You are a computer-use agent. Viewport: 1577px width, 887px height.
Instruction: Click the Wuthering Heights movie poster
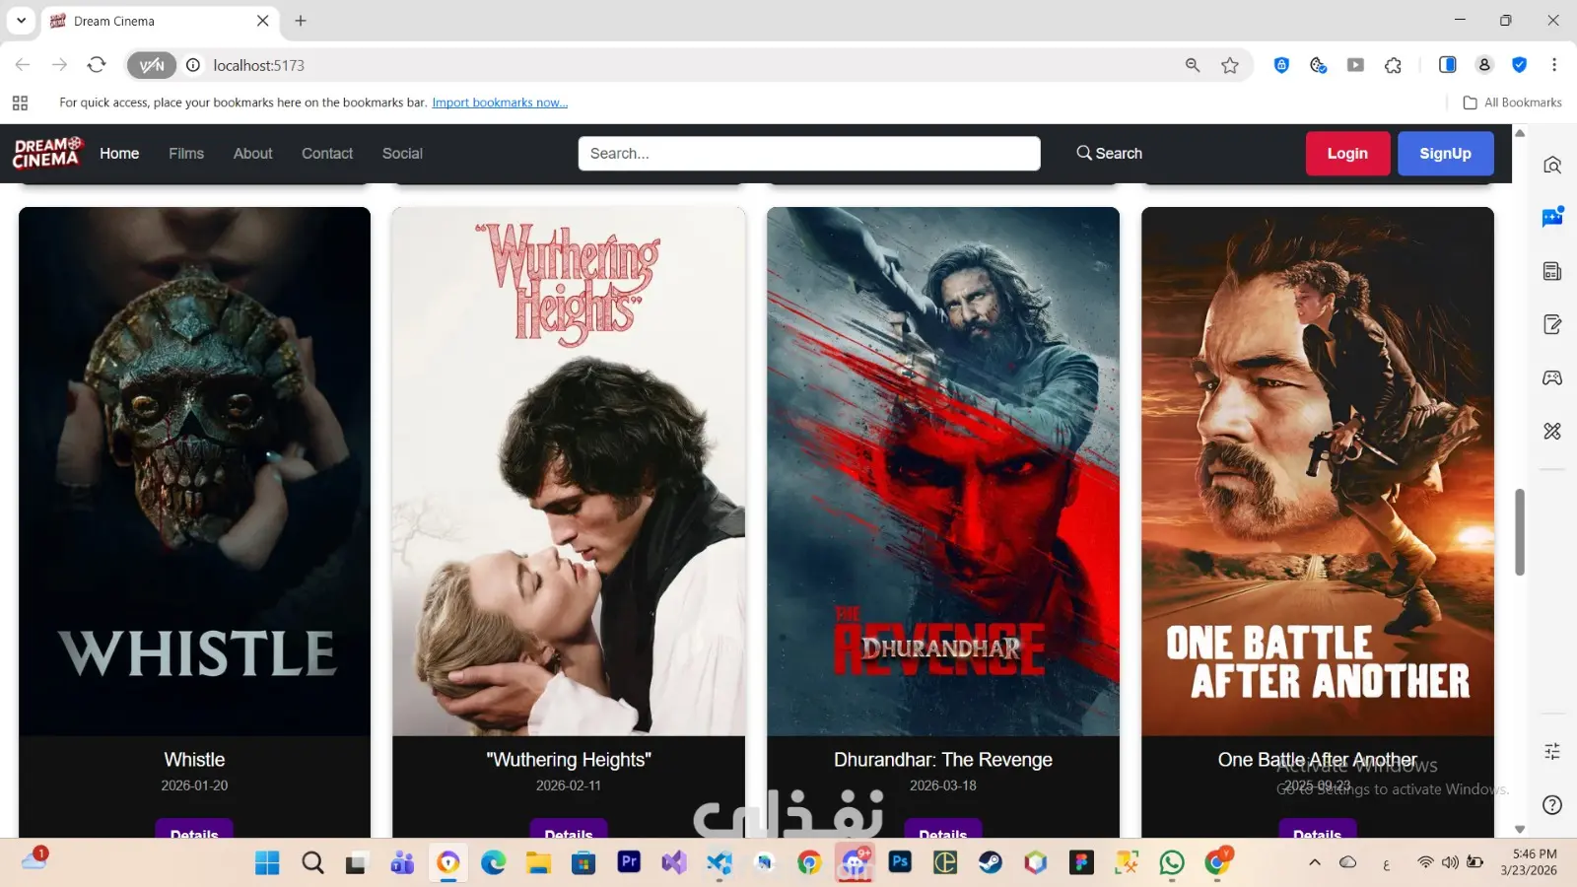coord(569,471)
